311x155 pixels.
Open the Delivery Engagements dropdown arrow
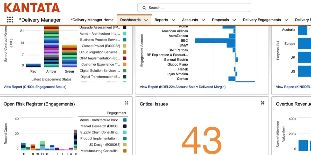click(286, 20)
